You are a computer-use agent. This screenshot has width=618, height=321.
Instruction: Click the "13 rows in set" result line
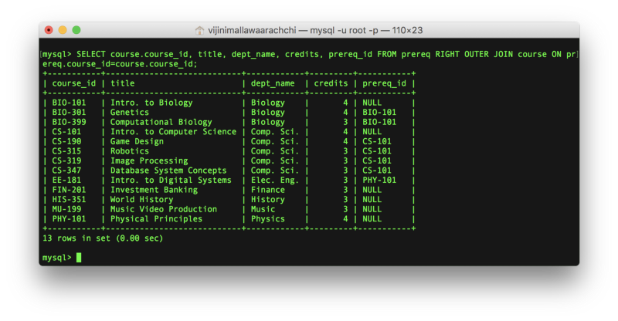point(102,238)
